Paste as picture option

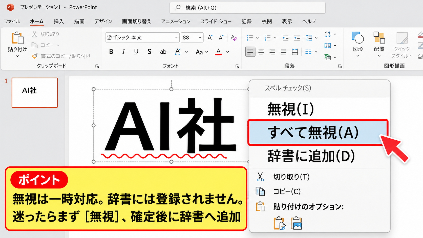pos(296,223)
